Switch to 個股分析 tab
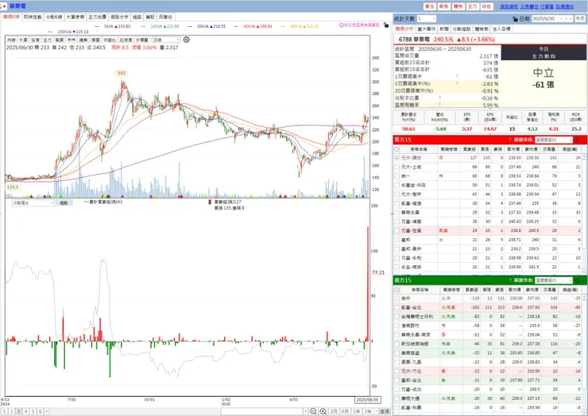This screenshot has height=416, width=588. (x=119, y=17)
